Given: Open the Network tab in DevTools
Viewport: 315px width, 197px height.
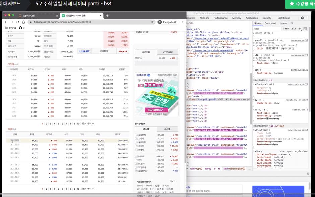Looking at the screenshot, I should click(x=204, y=18).
